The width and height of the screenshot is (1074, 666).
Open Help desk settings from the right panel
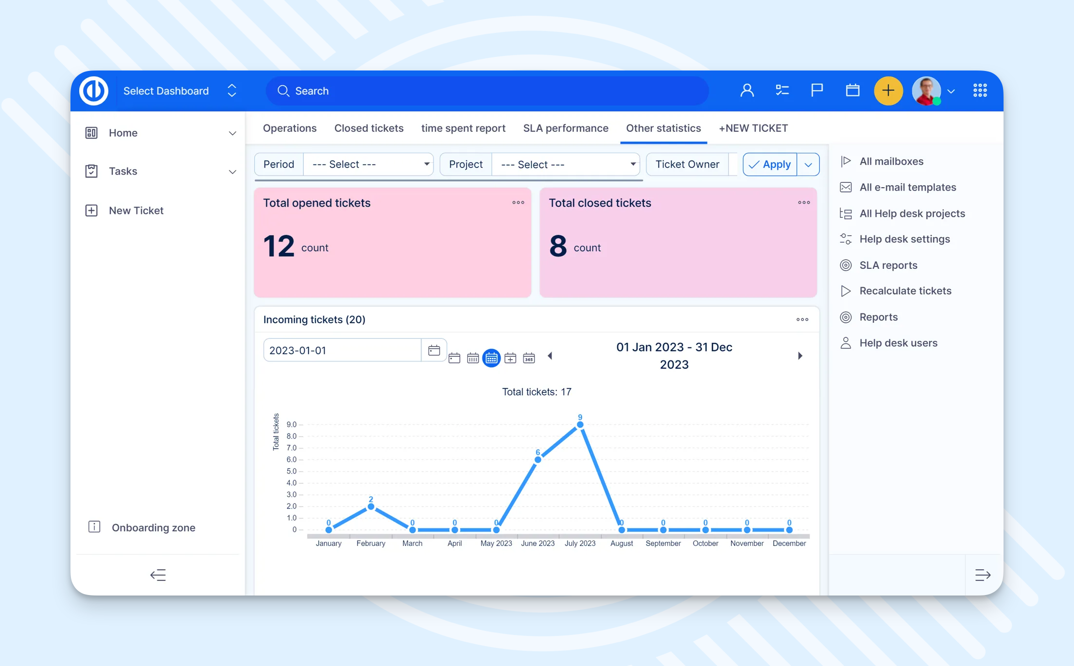pyautogui.click(x=905, y=239)
